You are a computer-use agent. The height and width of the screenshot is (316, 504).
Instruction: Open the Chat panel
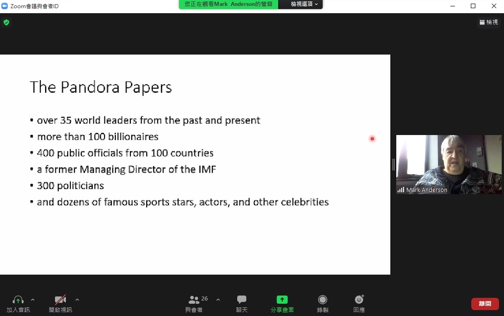click(242, 300)
